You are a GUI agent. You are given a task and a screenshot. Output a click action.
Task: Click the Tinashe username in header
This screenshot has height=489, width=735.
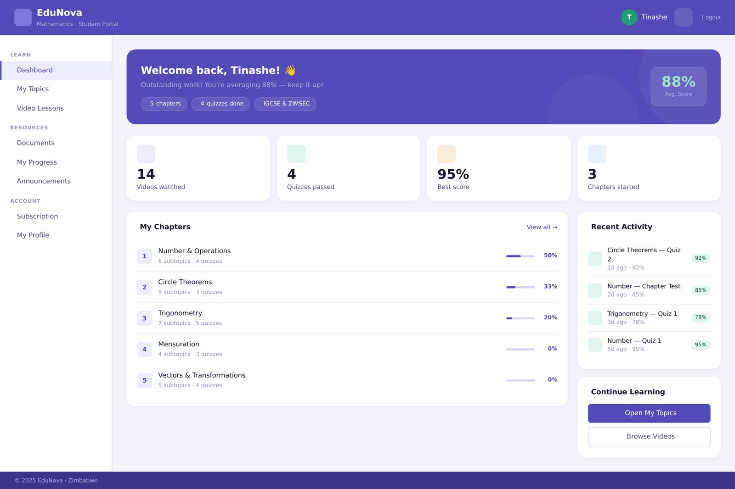(x=654, y=17)
